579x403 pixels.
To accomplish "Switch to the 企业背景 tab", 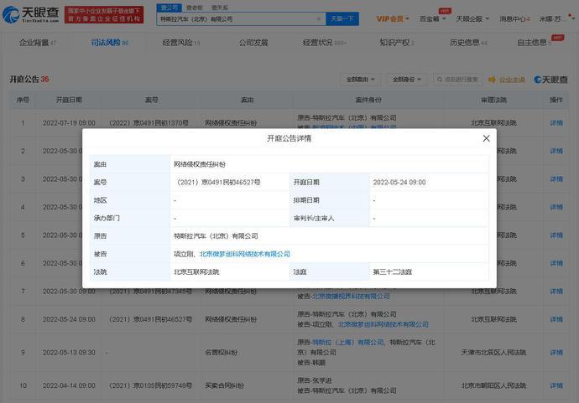I will [x=37, y=43].
